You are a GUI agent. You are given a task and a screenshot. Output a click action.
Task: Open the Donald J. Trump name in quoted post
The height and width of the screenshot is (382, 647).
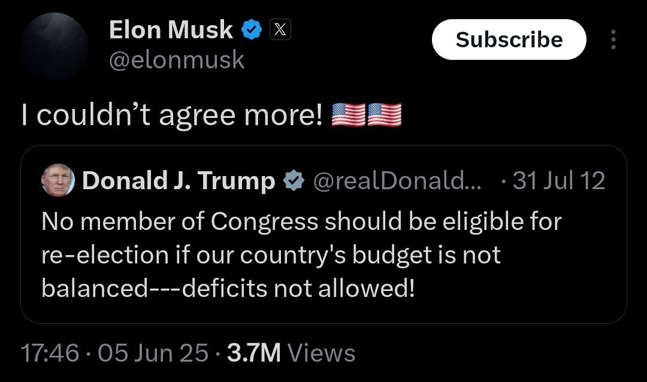179,180
